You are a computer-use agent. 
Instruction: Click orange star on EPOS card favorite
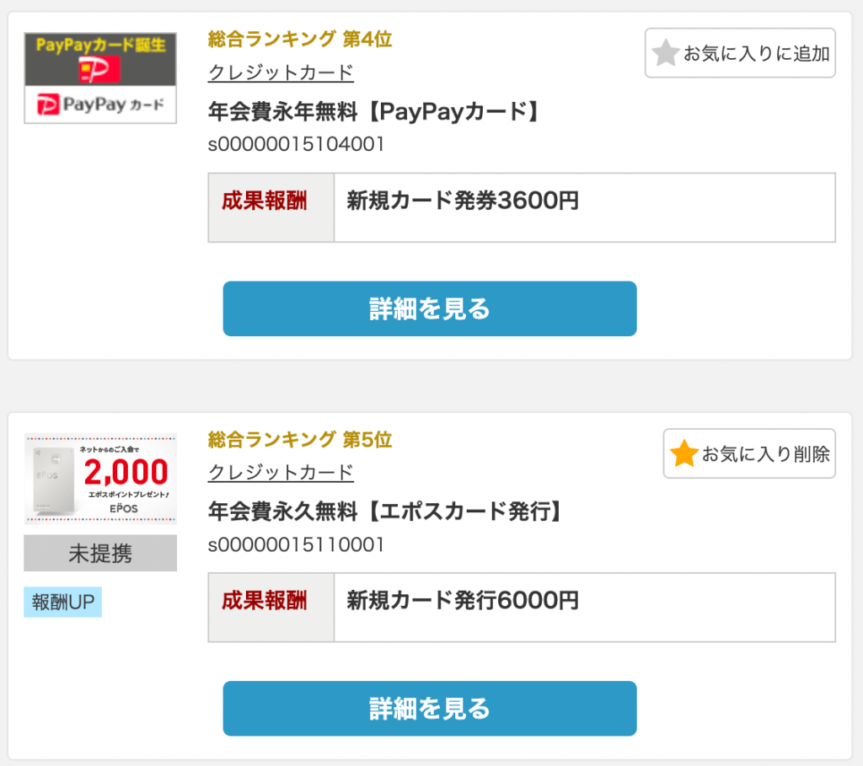pyautogui.click(x=684, y=453)
